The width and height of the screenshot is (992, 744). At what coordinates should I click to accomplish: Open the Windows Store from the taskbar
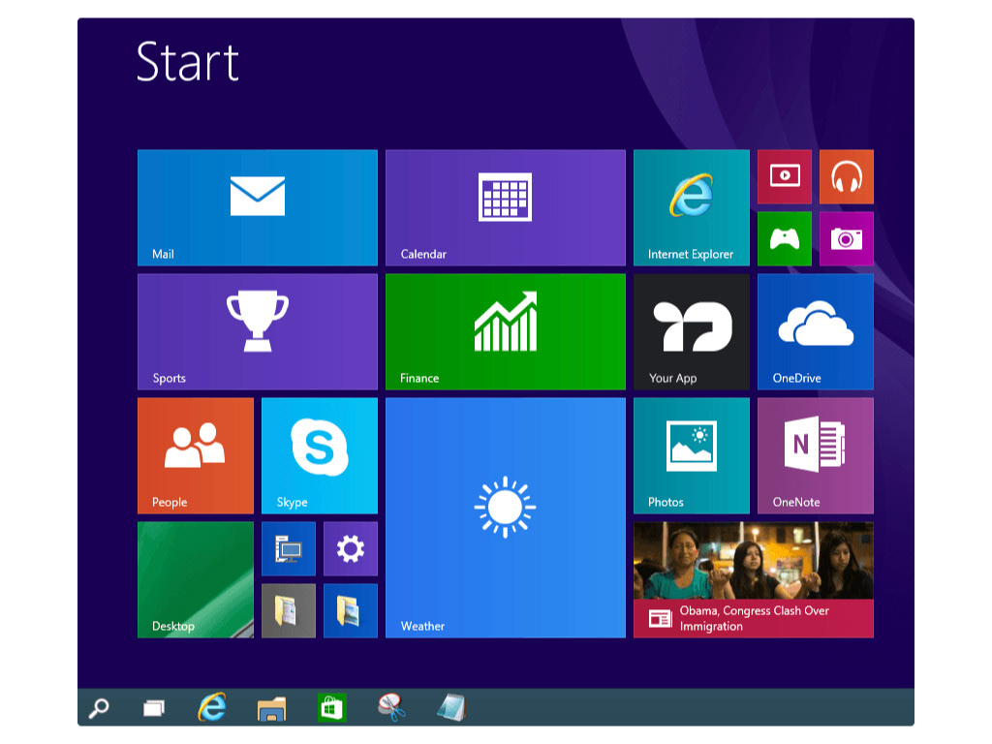click(x=331, y=708)
